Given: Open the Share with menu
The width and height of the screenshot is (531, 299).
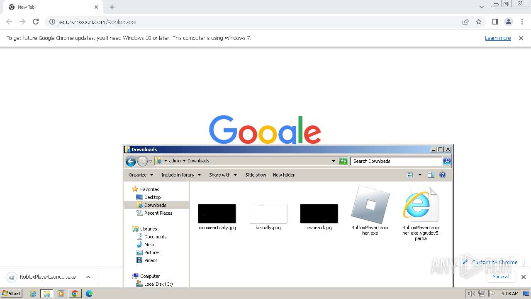Looking at the screenshot, I should click(x=223, y=175).
